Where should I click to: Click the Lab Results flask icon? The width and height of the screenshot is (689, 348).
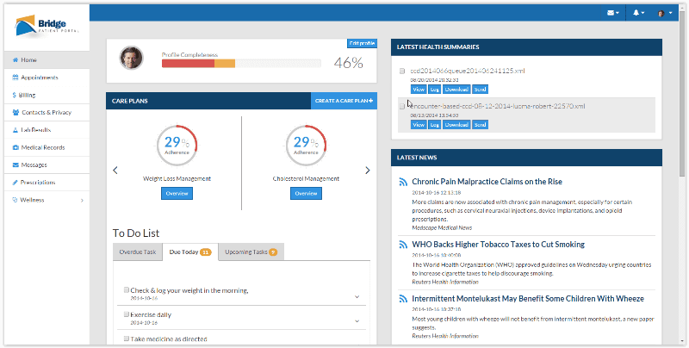pos(16,130)
